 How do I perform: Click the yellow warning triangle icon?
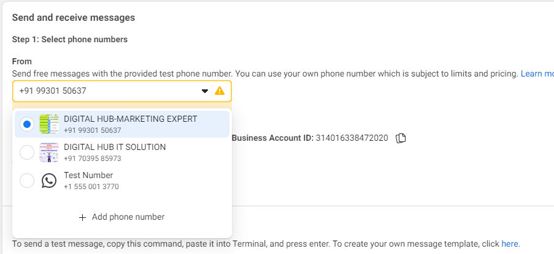(220, 91)
